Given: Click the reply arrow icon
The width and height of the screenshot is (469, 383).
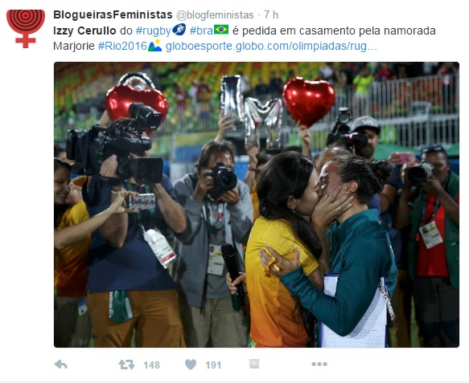Looking at the screenshot, I should (x=61, y=365).
